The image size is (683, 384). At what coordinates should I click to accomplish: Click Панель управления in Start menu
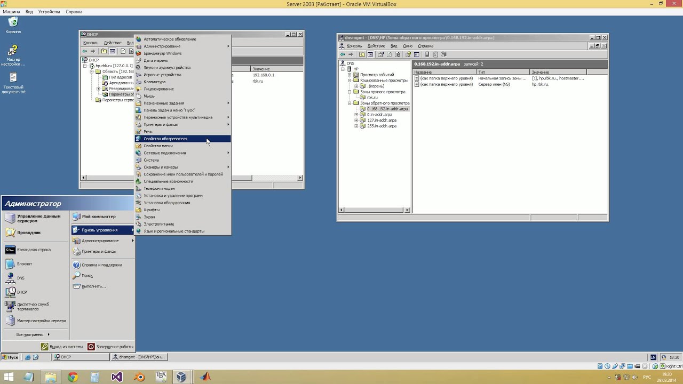click(x=102, y=230)
